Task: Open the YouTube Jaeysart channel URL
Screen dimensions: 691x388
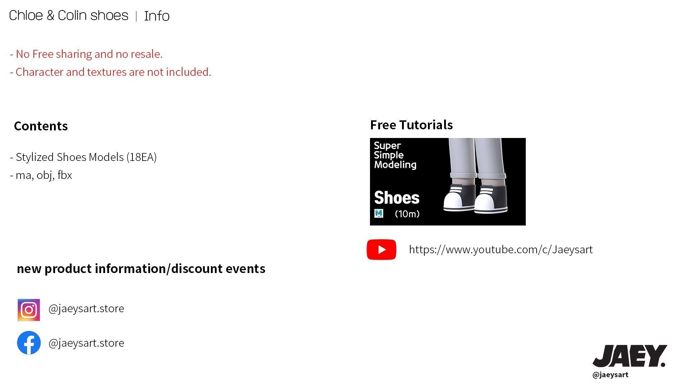Action: [x=501, y=249]
